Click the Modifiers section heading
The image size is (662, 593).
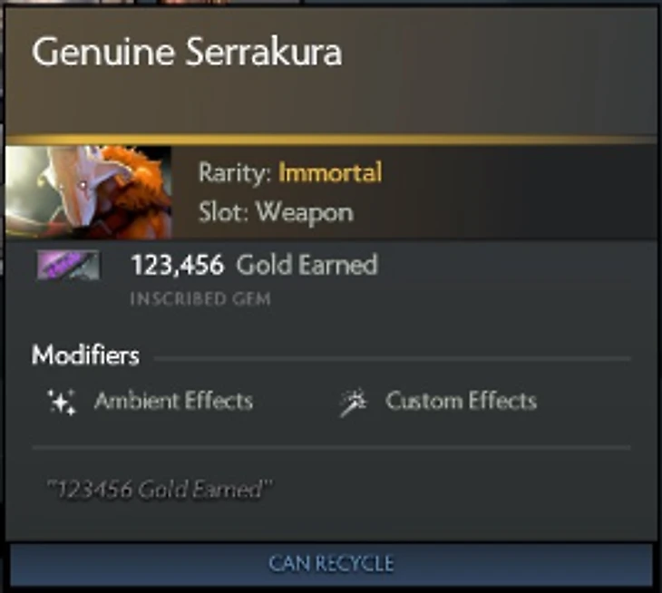point(85,355)
